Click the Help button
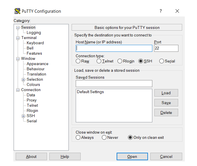 point(65,156)
